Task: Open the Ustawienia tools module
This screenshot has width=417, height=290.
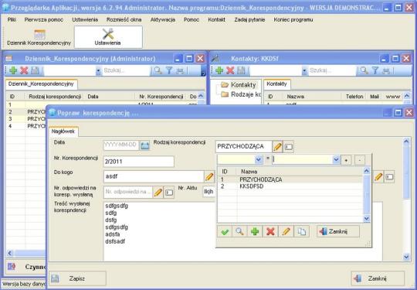Action: click(108, 37)
